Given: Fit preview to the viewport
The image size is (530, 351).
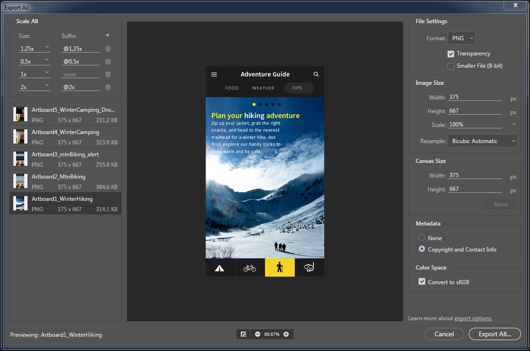Looking at the screenshot, I should click(x=243, y=334).
